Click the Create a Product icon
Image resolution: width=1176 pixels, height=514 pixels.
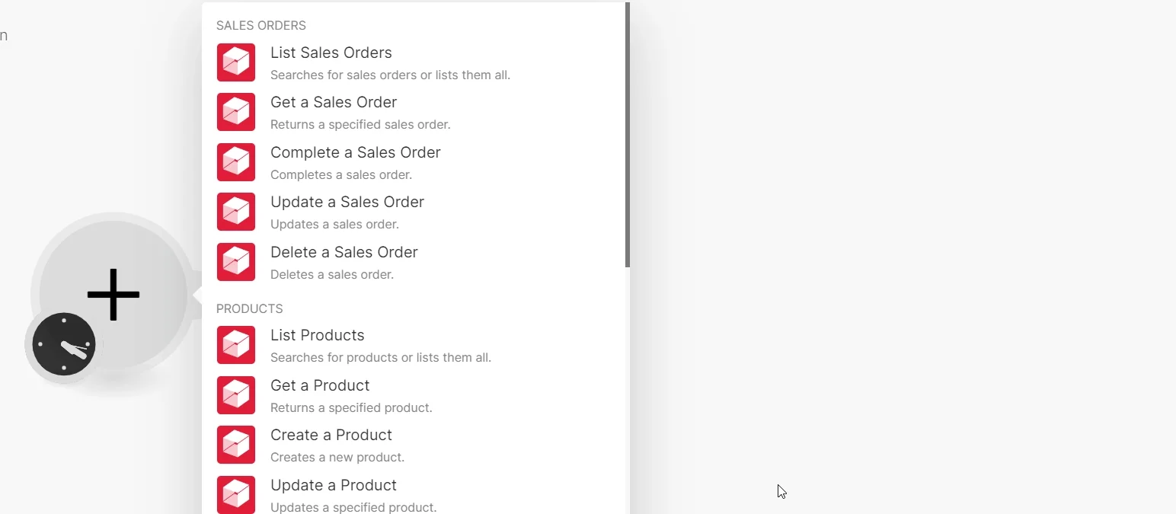[x=236, y=445]
